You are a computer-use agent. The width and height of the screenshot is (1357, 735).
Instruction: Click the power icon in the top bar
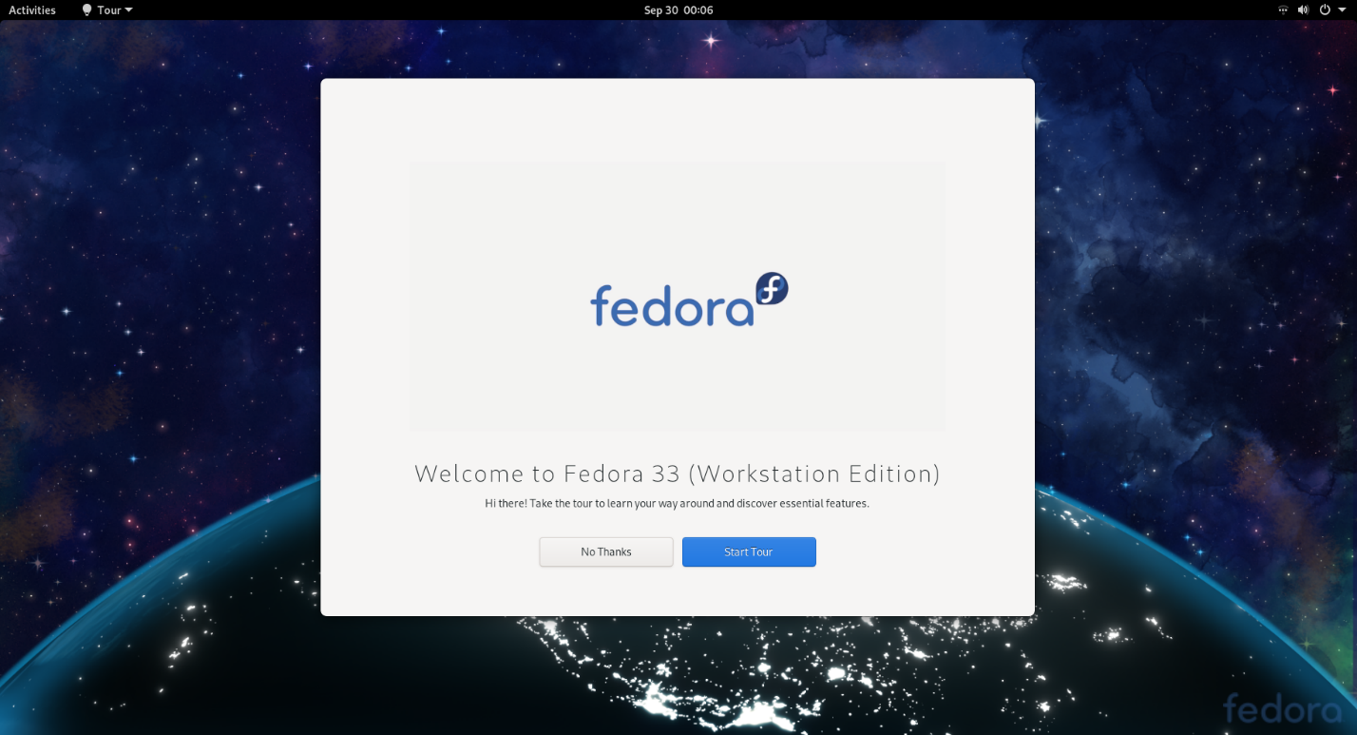point(1325,10)
